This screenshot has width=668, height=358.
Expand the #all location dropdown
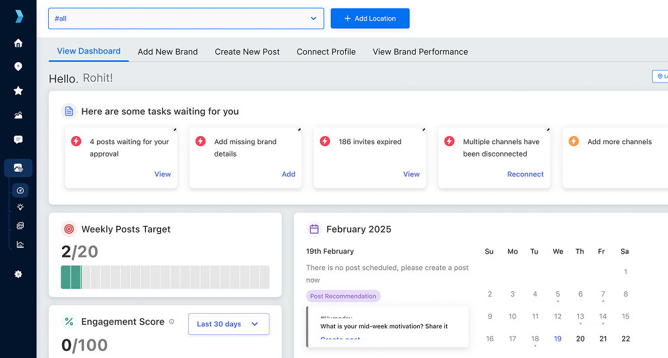coord(186,18)
